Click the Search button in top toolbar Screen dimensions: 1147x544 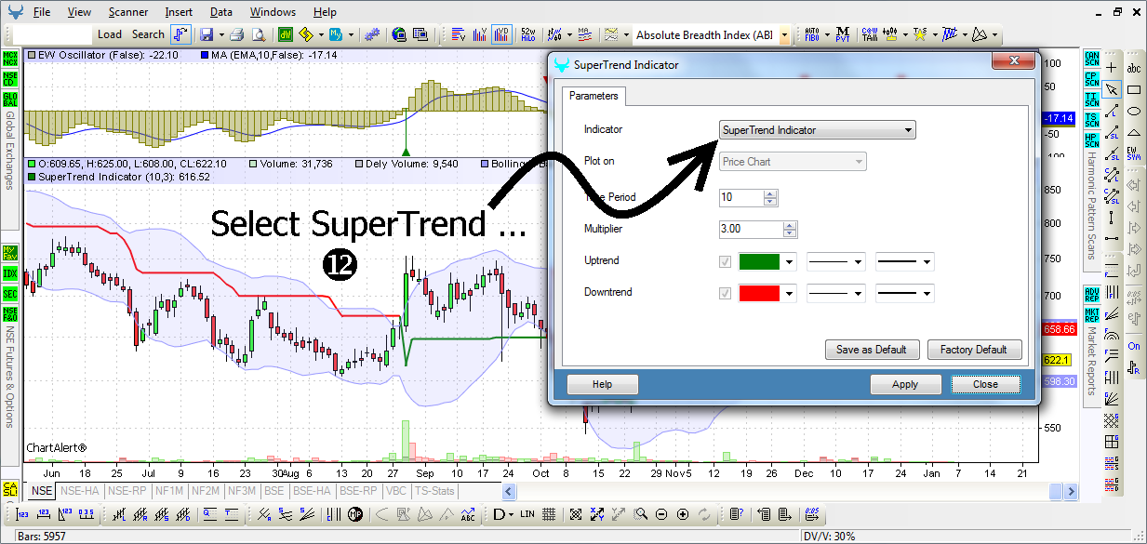pos(148,34)
